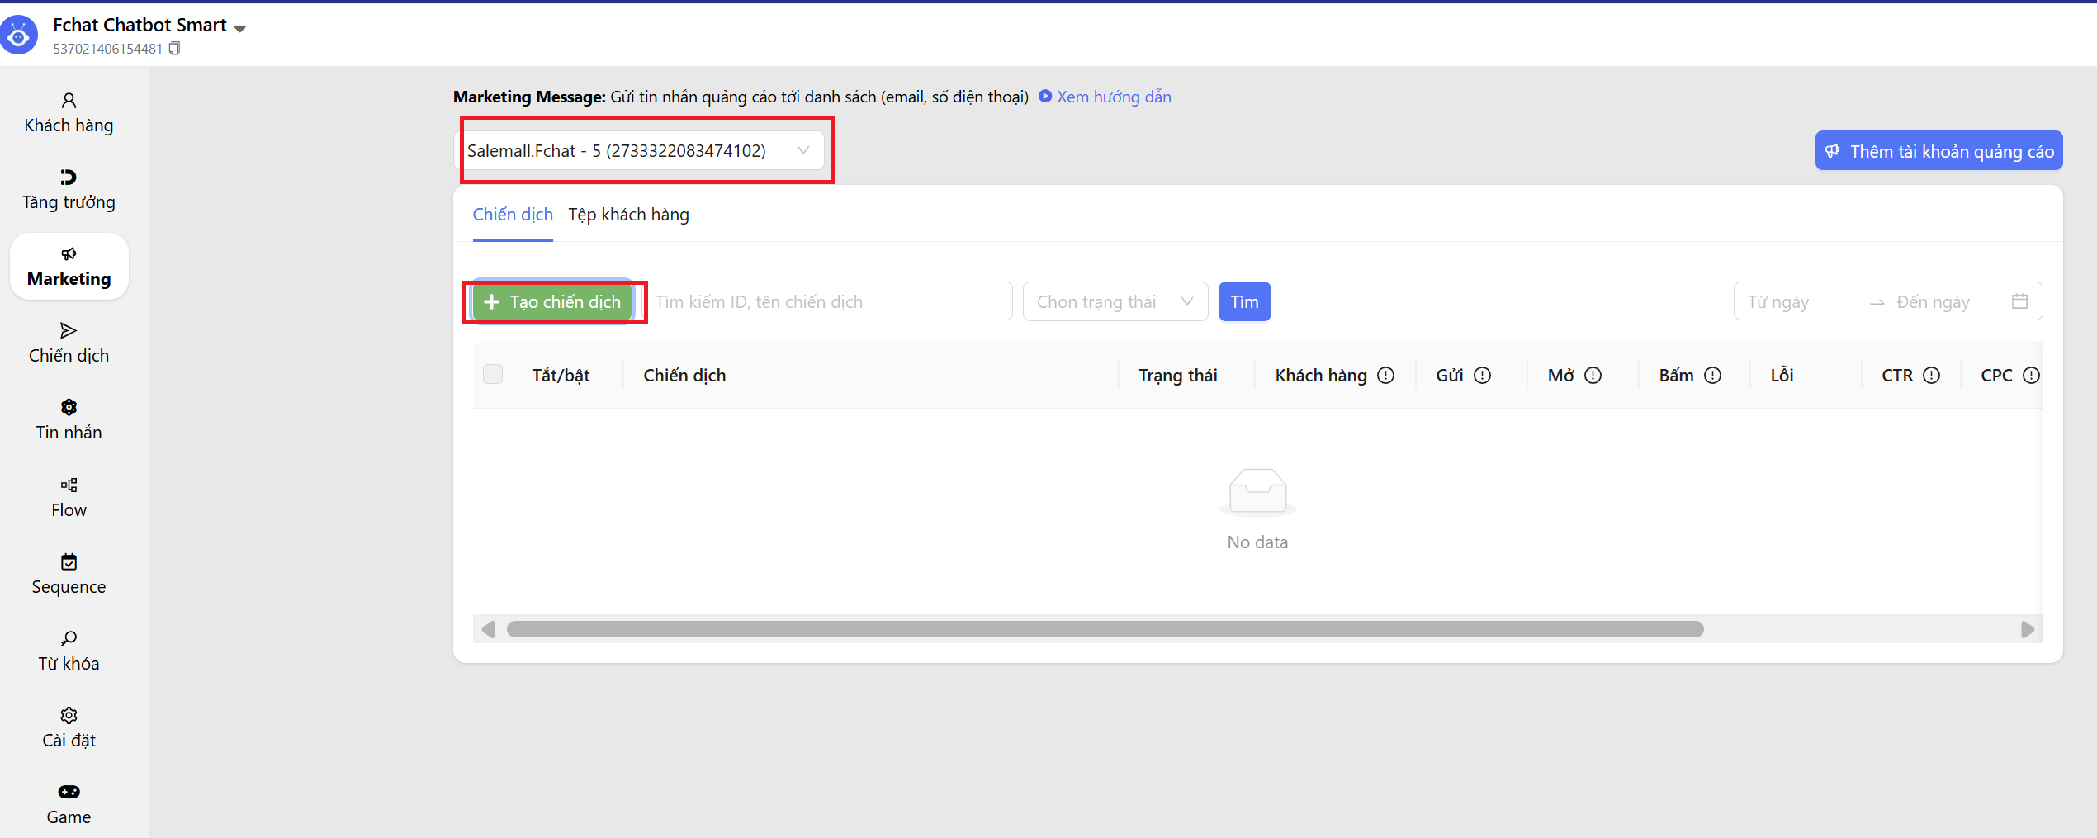Open the Xem hướng dẫn link
This screenshot has width=2097, height=838.
(x=1113, y=97)
